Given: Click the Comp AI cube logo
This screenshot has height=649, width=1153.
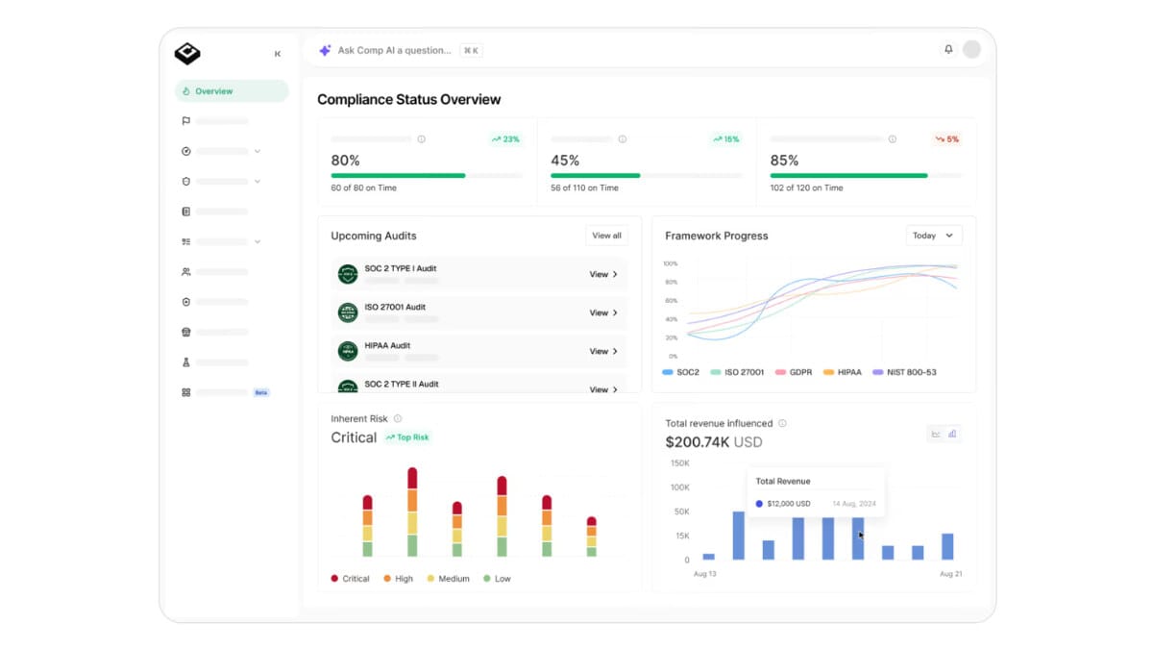Looking at the screenshot, I should tap(187, 54).
